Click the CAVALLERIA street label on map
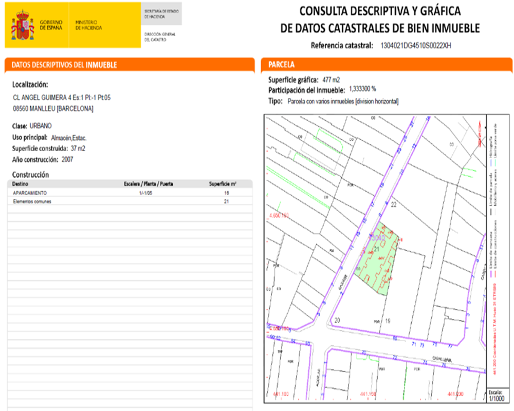Image resolution: width=514 pixels, height=411 pixels. click(x=442, y=359)
